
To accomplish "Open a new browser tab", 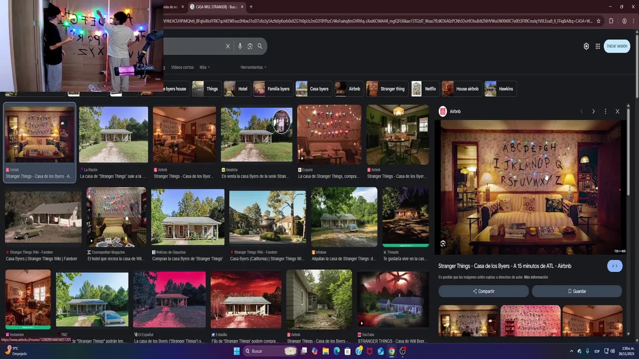I will tap(251, 7).
